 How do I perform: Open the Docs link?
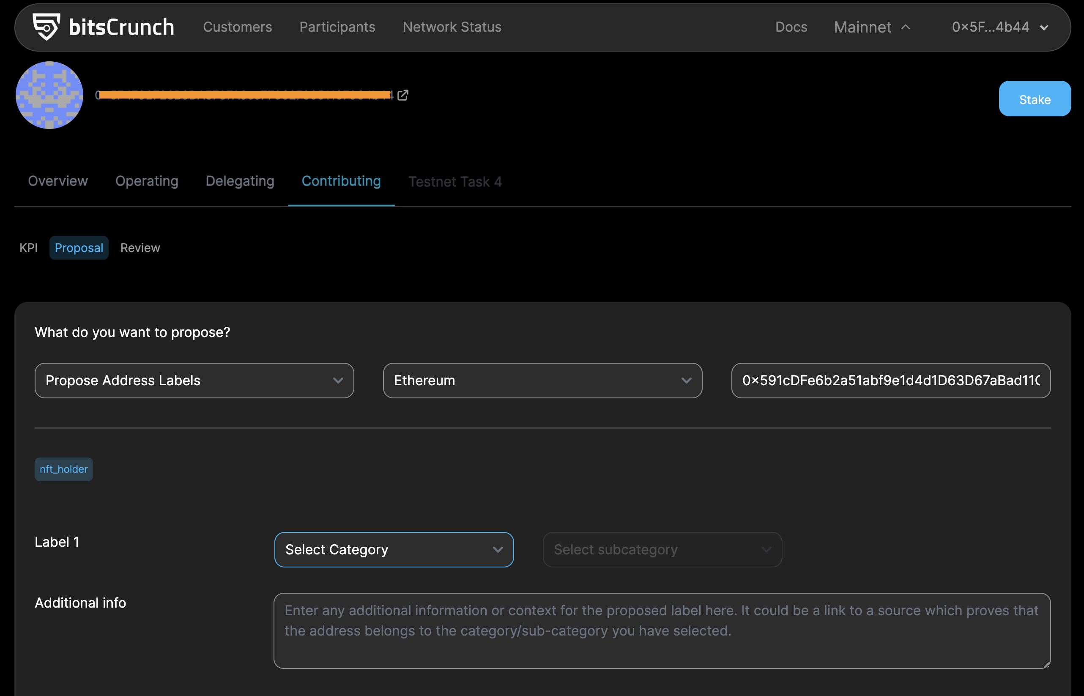point(791,27)
